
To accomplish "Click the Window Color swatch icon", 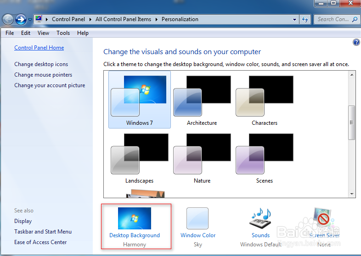I will coord(197,218).
